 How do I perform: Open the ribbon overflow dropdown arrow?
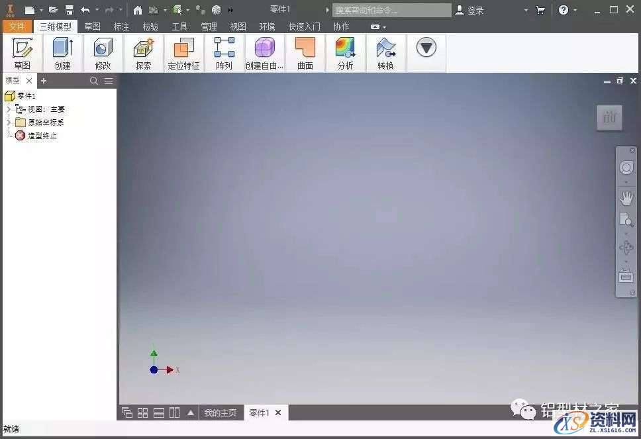[x=426, y=46]
